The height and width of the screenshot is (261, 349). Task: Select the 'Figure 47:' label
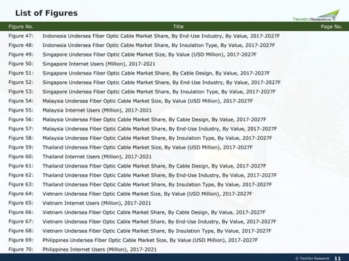21,36
